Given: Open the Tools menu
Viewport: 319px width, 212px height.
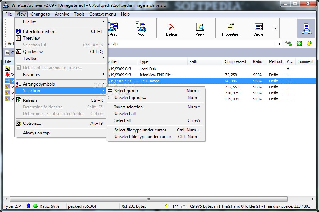Looking at the screenshot, I should click(x=79, y=14).
